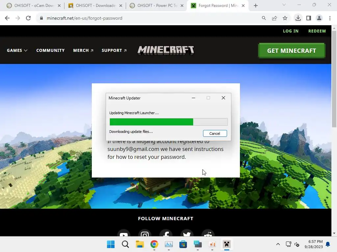Go back using the browser back arrow
The image size is (337, 252).
click(x=7, y=18)
